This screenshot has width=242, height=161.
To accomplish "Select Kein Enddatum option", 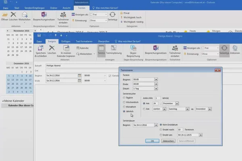I will 161,125.
